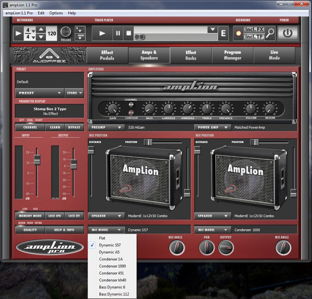The image size is (312, 299).
Task: Click the left AmpLion speaker cabinet
Action: coord(144,177)
